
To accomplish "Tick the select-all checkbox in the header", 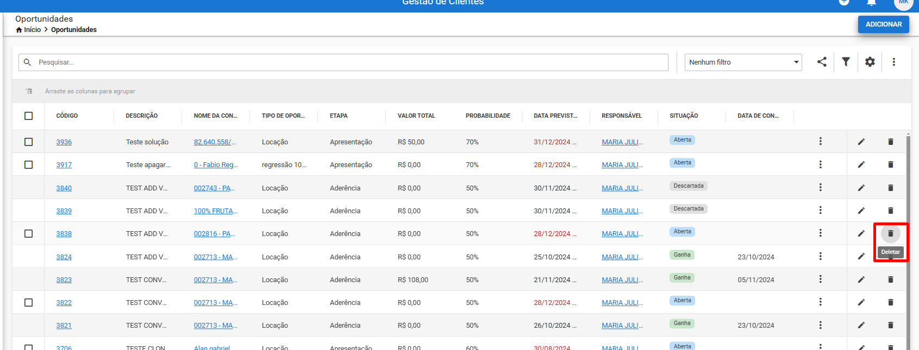I will pos(29,116).
